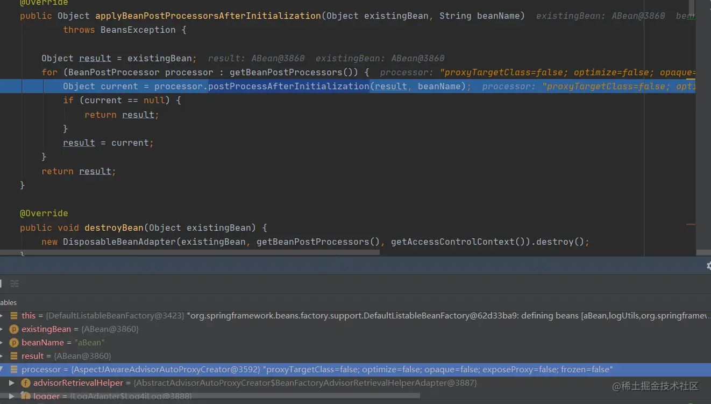Click the parameter 'p' icon beside beanName

(14, 343)
